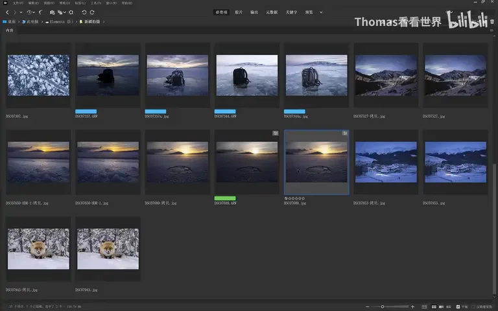Click 此电脑 in the breadcrumb path
Viewport: 498px width, 311px height.
32,21
